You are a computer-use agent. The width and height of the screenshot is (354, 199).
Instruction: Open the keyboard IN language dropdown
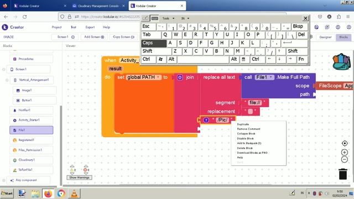(185, 18)
